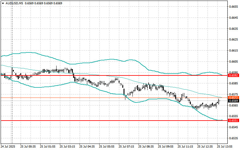Image resolution: width=240 pixels, height=150 pixels.
Task: Click the 0.6635 price scale value
Action: point(234,29)
